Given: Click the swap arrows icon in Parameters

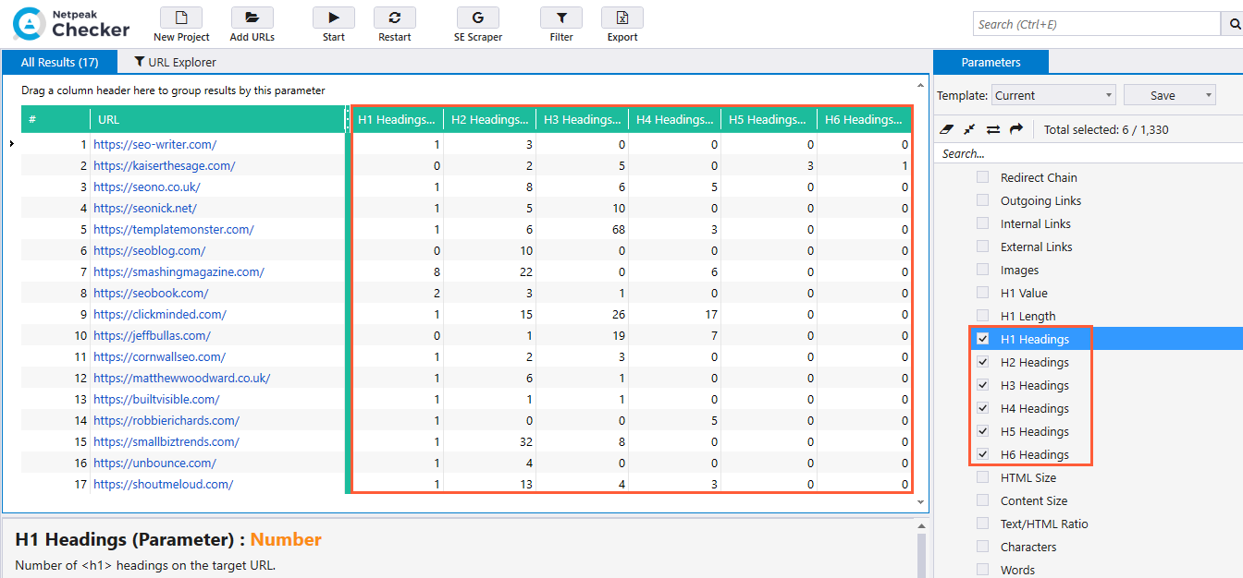Looking at the screenshot, I should [993, 129].
